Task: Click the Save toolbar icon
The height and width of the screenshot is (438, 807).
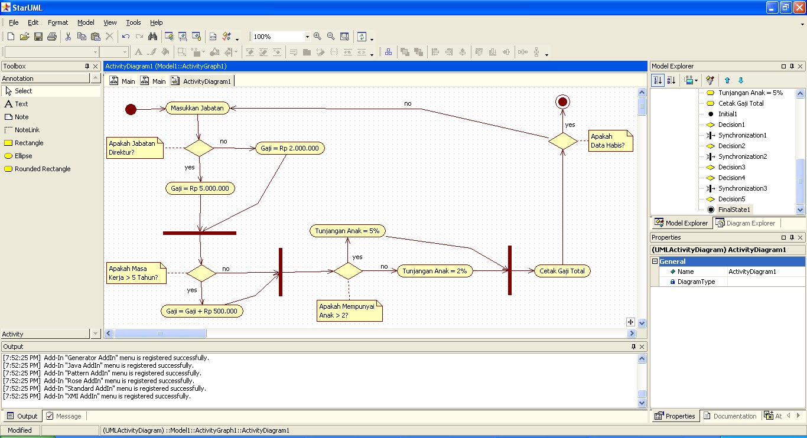Action: pos(38,36)
